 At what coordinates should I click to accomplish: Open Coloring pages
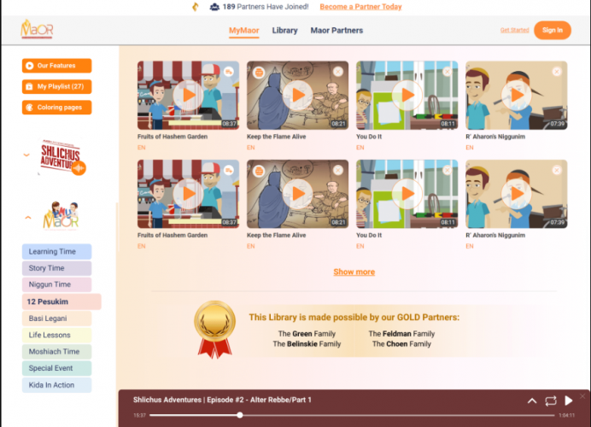(57, 108)
